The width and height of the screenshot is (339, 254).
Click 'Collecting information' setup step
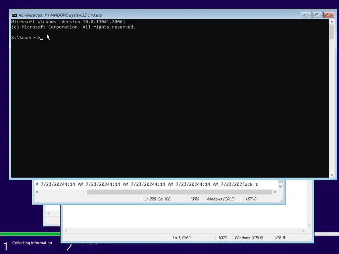(32, 243)
